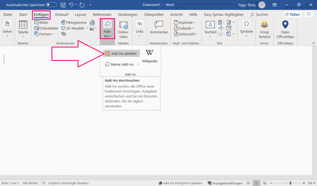The height and width of the screenshot is (186, 317).
Task: Insert an Onlinevideo
Action: coord(123,28)
